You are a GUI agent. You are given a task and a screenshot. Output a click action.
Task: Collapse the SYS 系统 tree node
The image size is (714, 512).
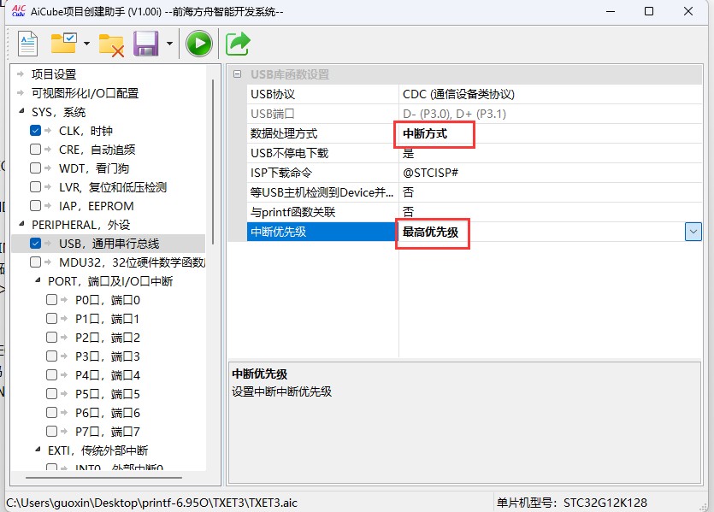[x=21, y=111]
